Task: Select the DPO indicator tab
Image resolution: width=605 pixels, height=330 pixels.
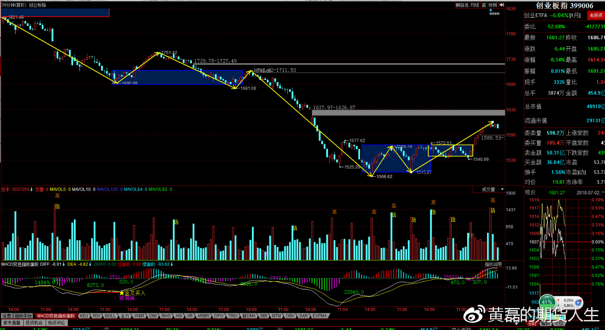Action: [x=219, y=316]
